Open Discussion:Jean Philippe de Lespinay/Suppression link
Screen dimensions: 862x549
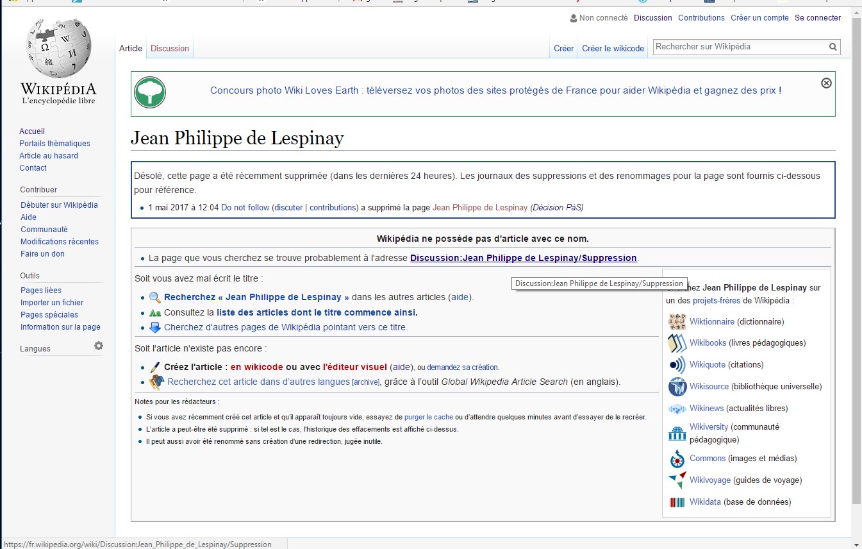(x=523, y=258)
